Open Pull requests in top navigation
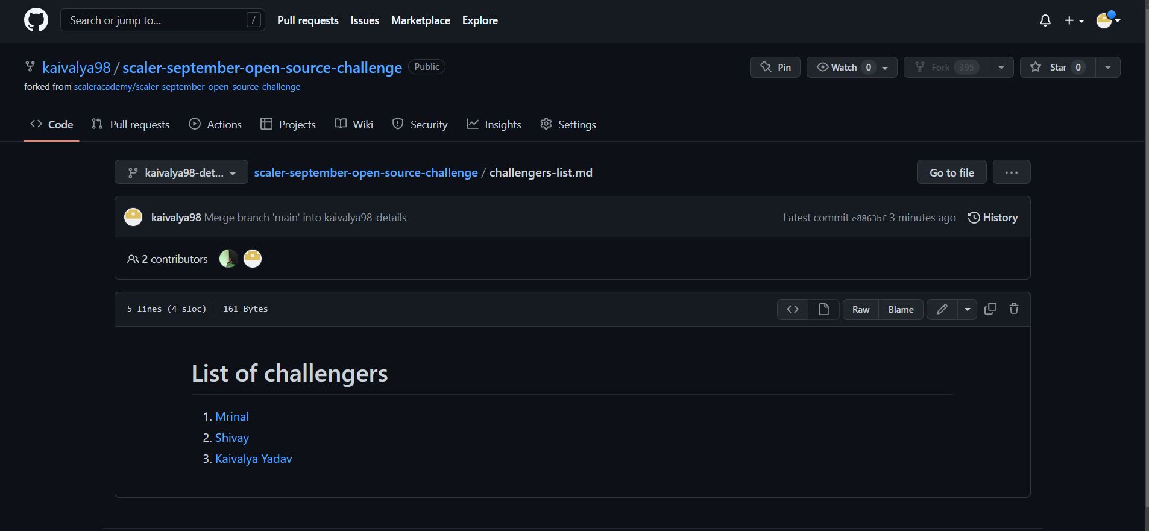 click(307, 20)
